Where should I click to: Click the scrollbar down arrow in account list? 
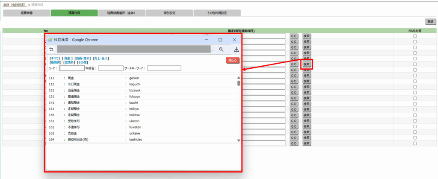[x=238, y=140]
